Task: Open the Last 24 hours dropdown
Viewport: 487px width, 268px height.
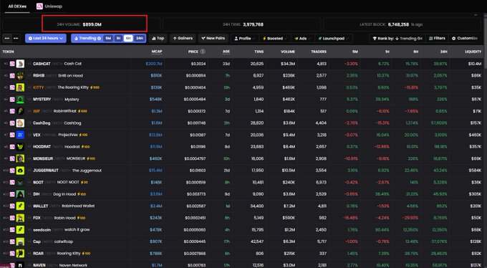Action: click(46, 38)
